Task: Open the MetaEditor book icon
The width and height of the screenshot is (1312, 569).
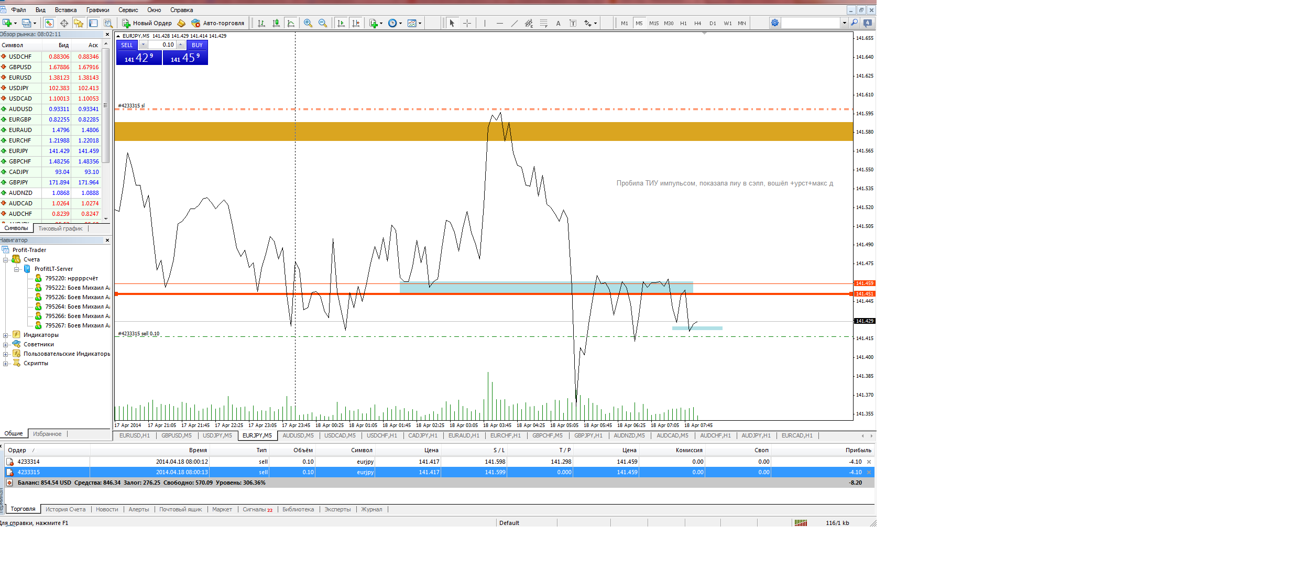Action: coord(181,23)
